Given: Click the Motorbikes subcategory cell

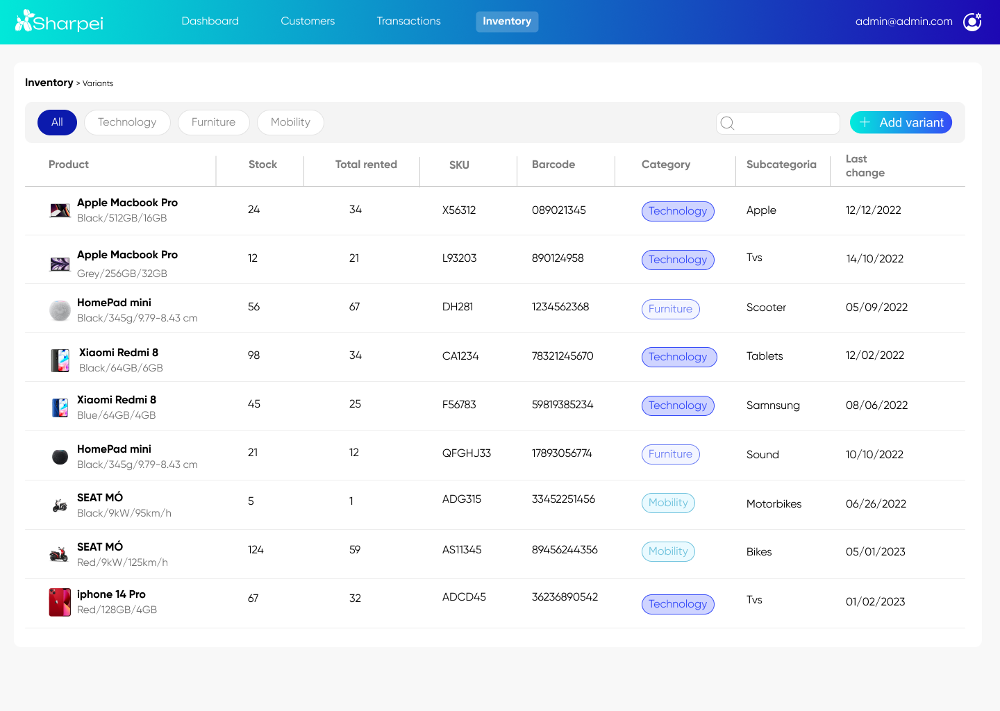Looking at the screenshot, I should [774, 504].
